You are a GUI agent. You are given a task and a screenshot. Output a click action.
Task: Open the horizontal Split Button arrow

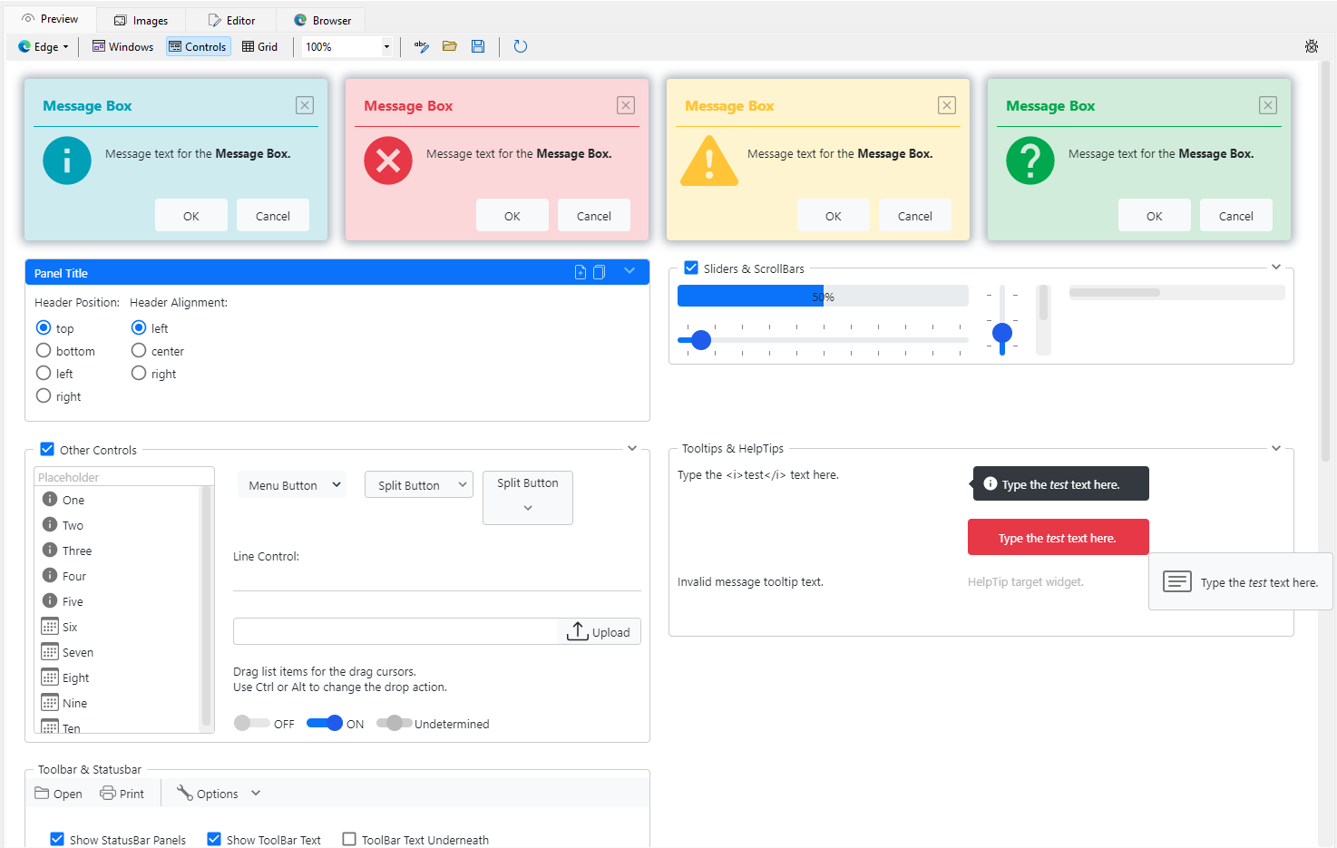pos(463,484)
